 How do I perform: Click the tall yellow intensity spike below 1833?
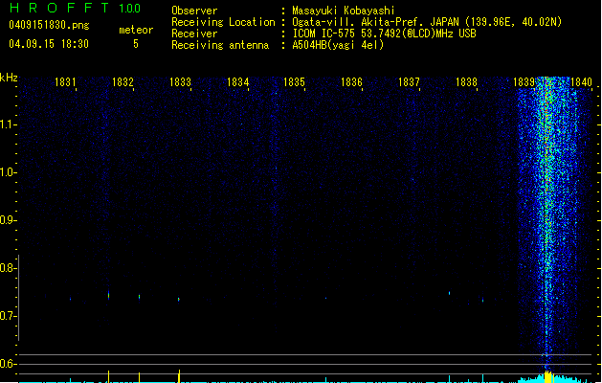pos(179,376)
